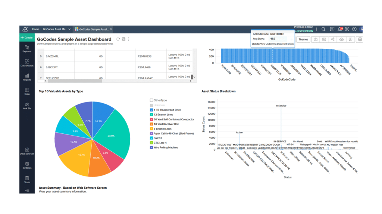
Task: Open Data Sources in the sidebar
Action: (x=27, y=151)
